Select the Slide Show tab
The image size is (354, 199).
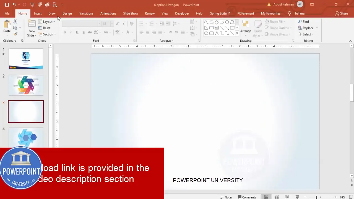click(x=131, y=13)
